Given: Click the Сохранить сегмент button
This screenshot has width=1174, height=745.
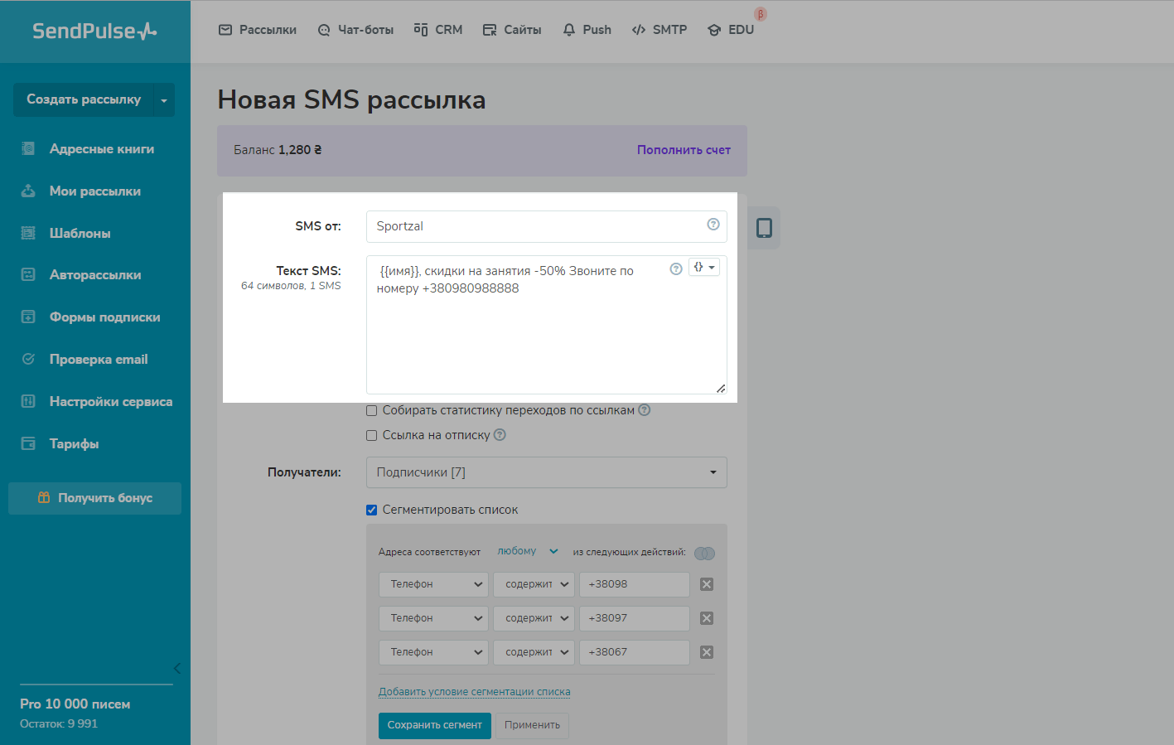Looking at the screenshot, I should [434, 725].
